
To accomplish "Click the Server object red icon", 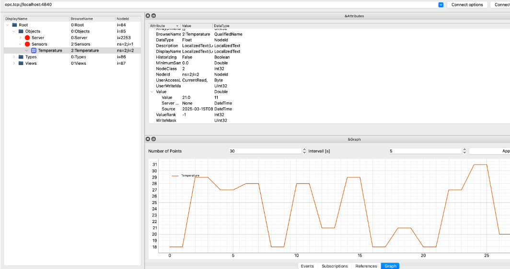I will (27, 38).
